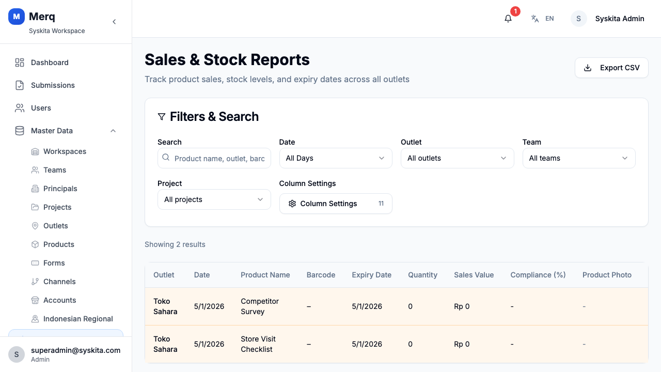Go to Dashboard page

tap(66, 63)
